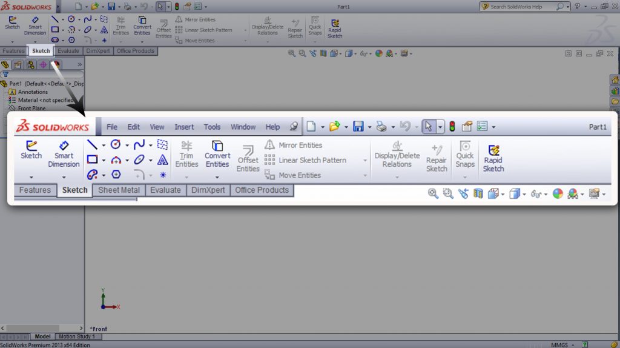This screenshot has width=620, height=348.
Task: Select the Arc tool in the enlarged toolbar
Action: (x=116, y=159)
